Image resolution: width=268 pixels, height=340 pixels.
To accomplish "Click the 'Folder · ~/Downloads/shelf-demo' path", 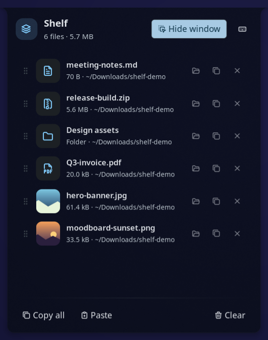I will [x=119, y=142].
